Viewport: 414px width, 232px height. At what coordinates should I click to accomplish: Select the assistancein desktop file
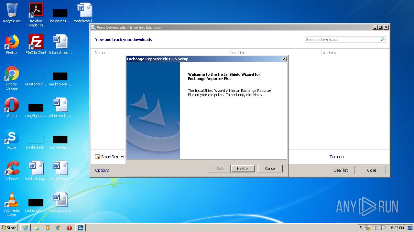point(36,79)
